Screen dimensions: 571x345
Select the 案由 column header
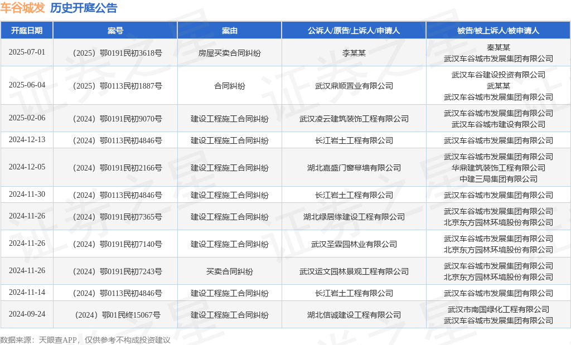(229, 31)
